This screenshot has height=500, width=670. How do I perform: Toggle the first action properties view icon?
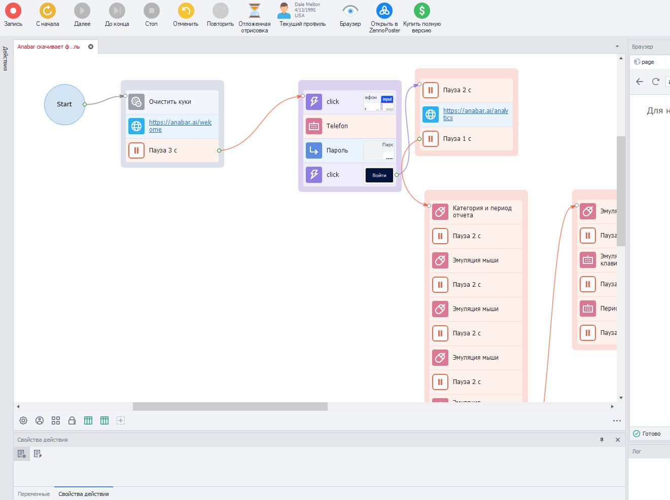[x=21, y=454]
